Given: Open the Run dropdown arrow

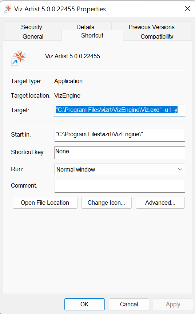Looking at the screenshot, I should coord(180,169).
